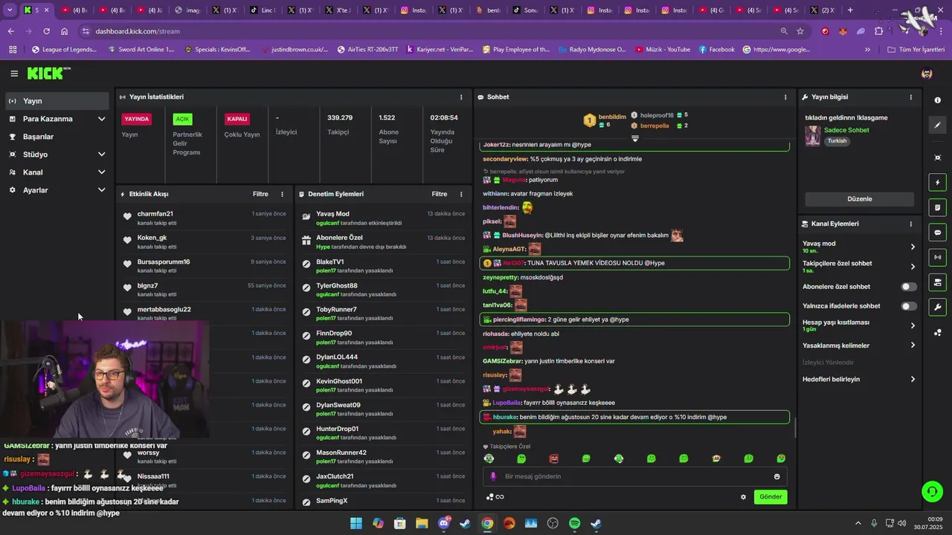Open the three-dots icon at the bottom of the right sidebar
Screen dimensions: 952x535
coord(937,332)
